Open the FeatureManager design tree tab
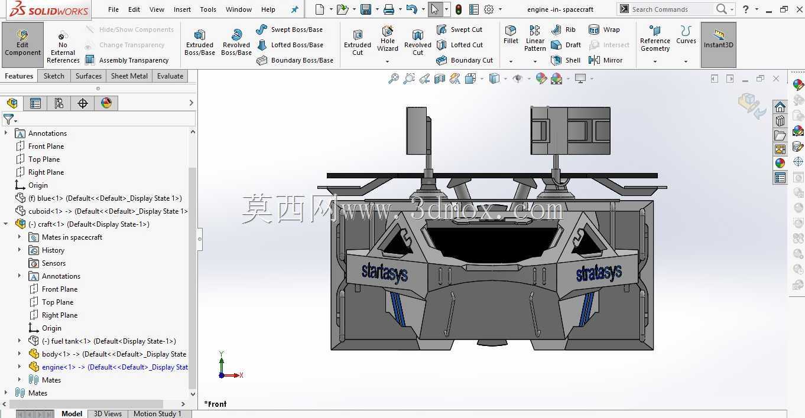 point(12,103)
